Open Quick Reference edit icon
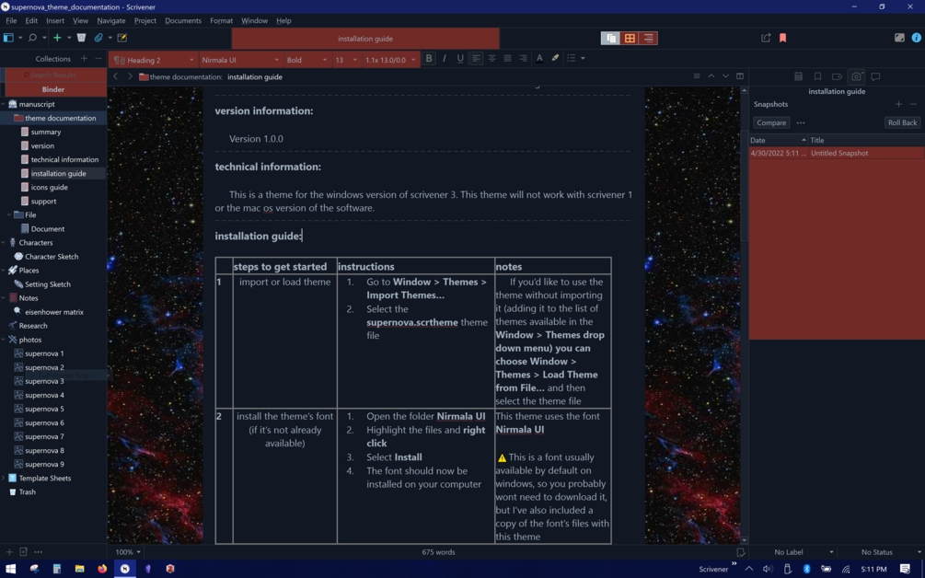This screenshot has width=925, height=578. (x=122, y=38)
